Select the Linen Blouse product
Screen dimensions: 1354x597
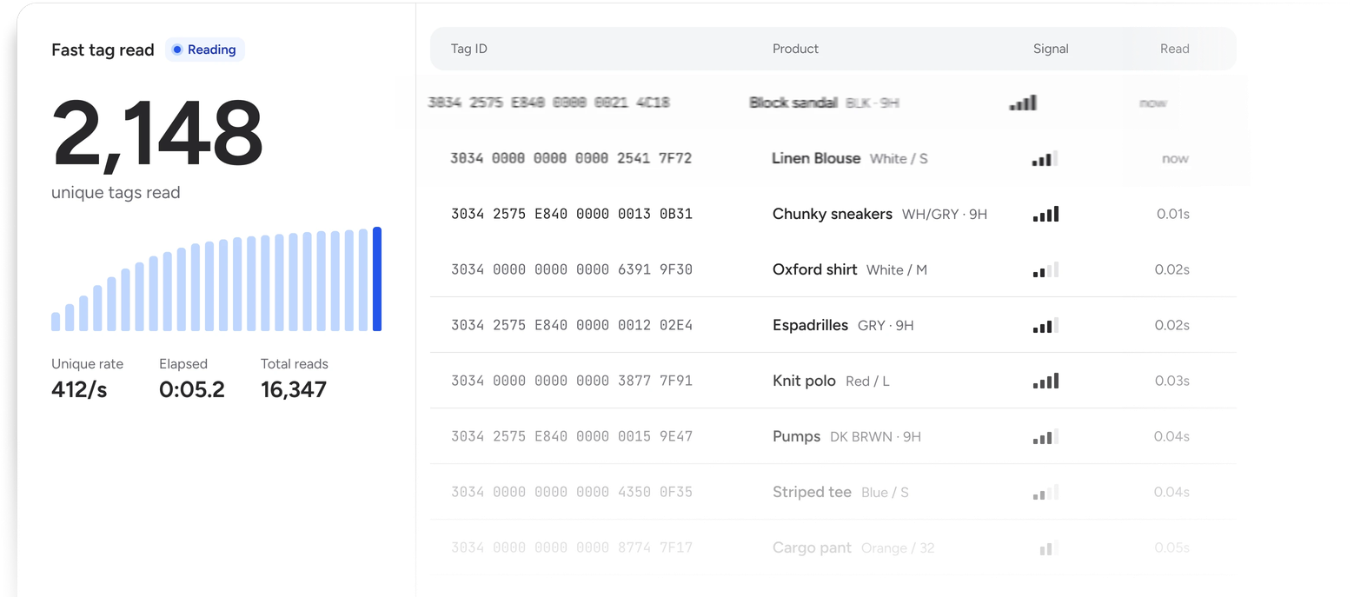click(x=816, y=158)
